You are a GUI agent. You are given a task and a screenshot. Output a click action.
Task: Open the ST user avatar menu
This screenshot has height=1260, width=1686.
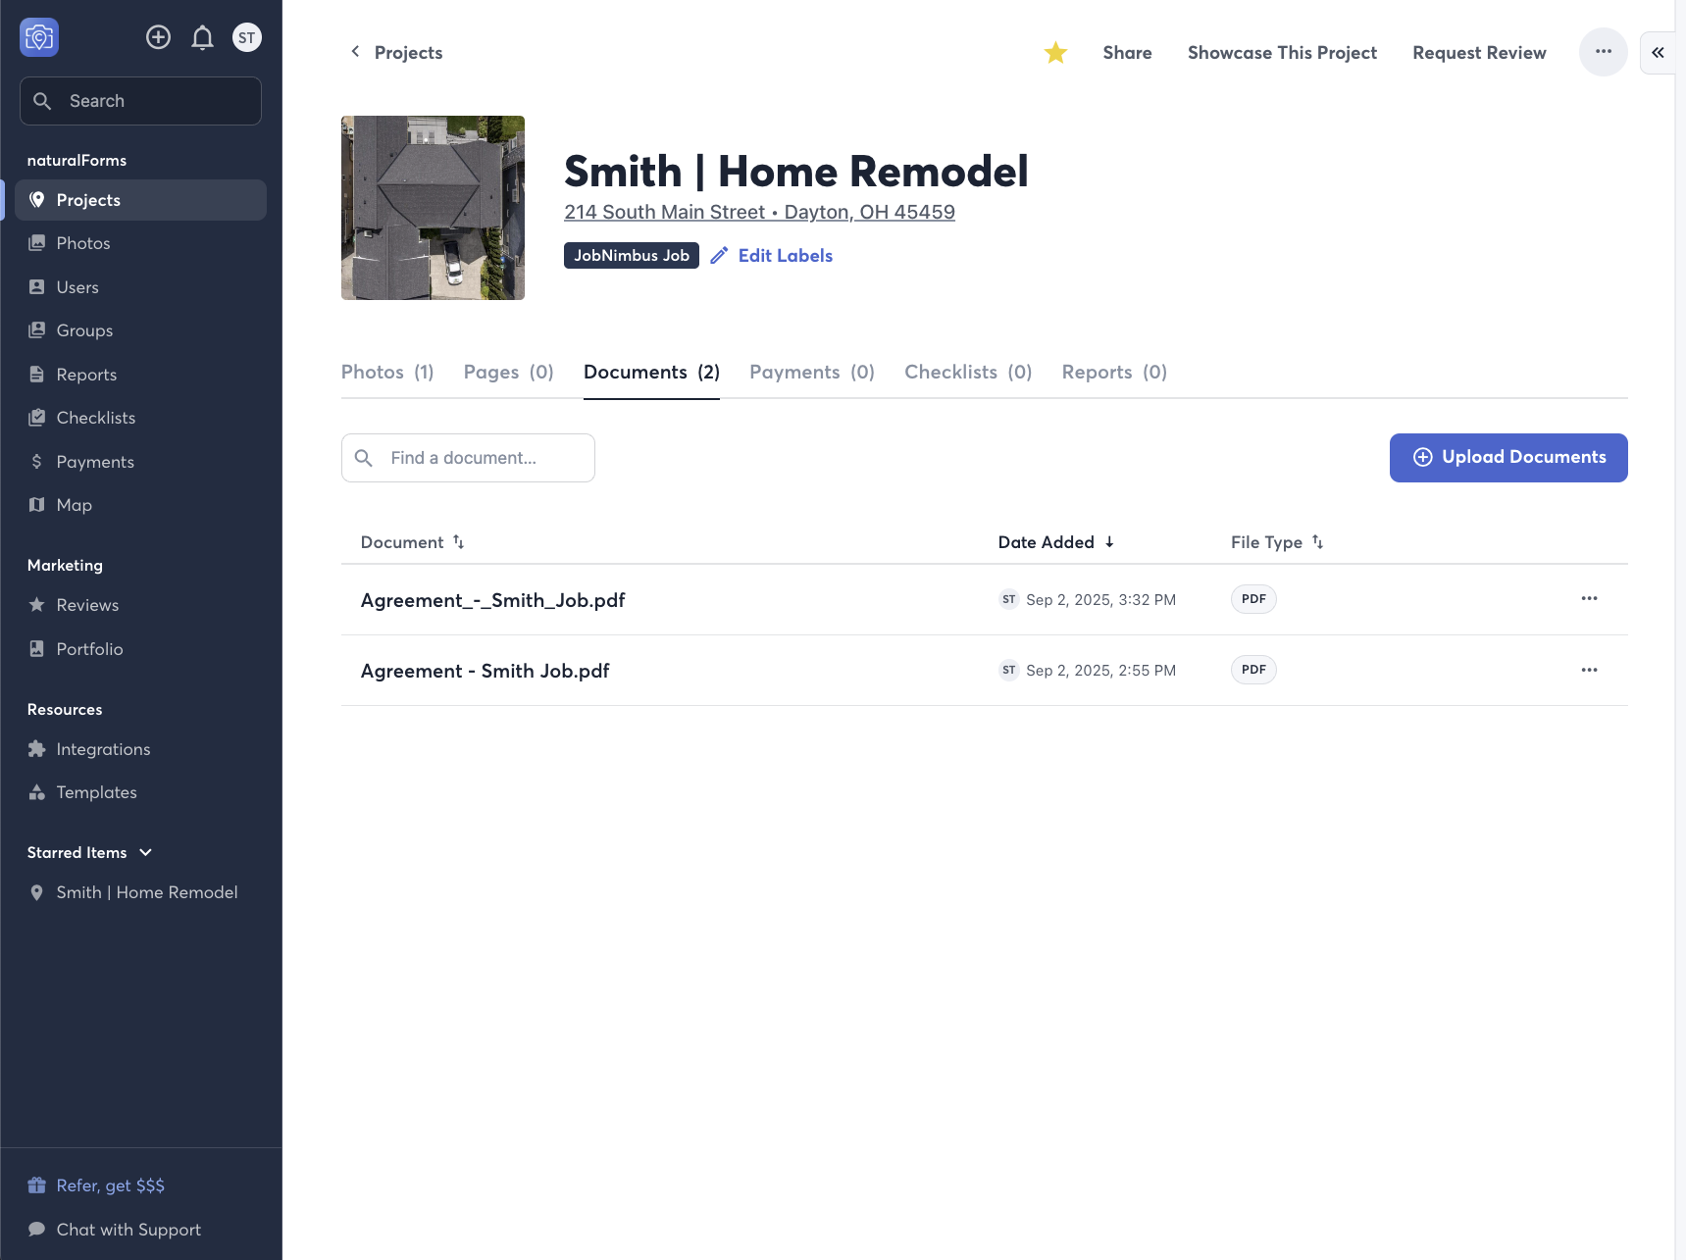coord(247,37)
